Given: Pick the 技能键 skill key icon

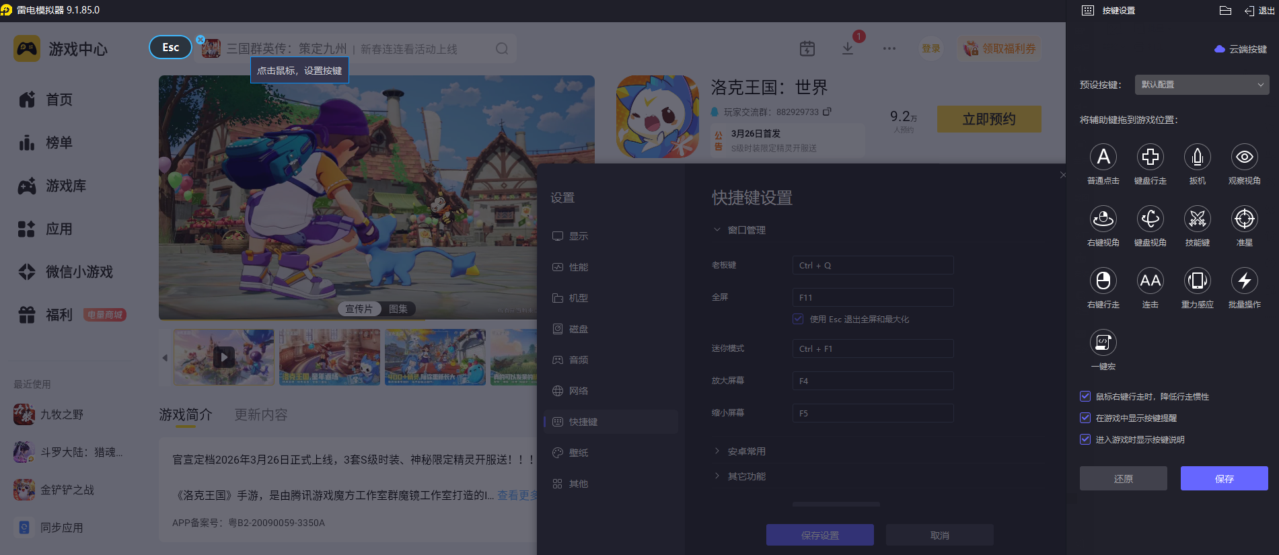Looking at the screenshot, I should pos(1198,219).
